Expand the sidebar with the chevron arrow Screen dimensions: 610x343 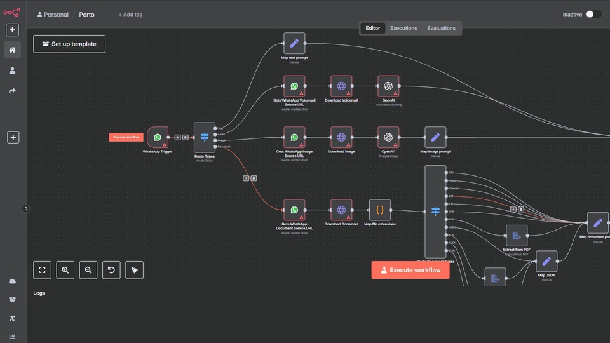pyautogui.click(x=26, y=209)
